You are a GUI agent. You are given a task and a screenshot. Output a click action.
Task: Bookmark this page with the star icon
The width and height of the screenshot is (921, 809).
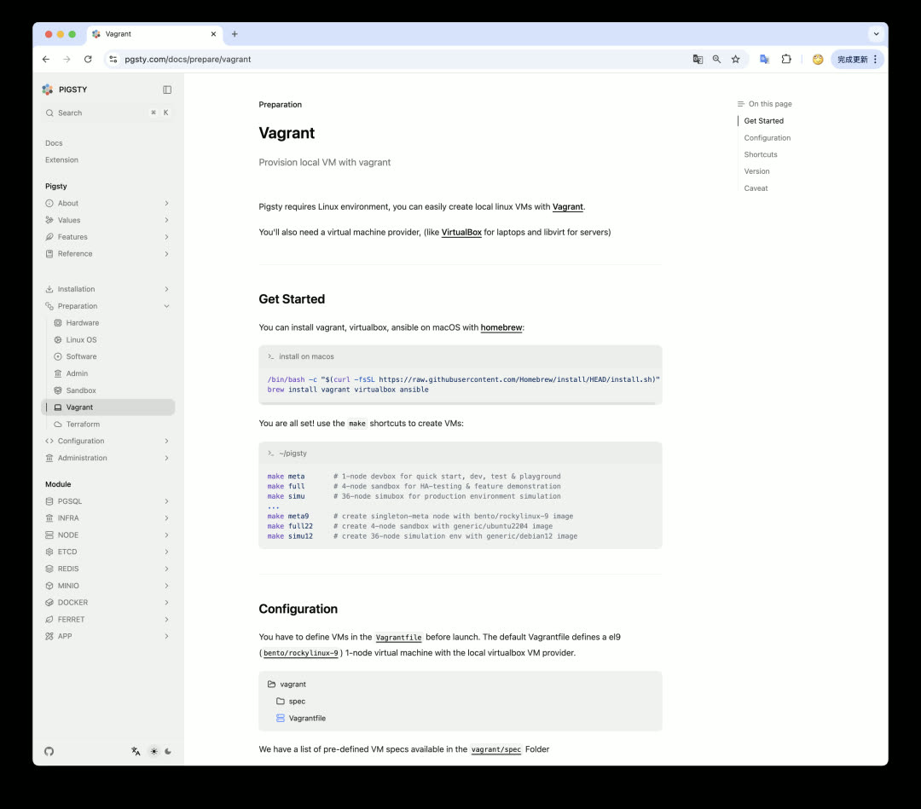[735, 60]
